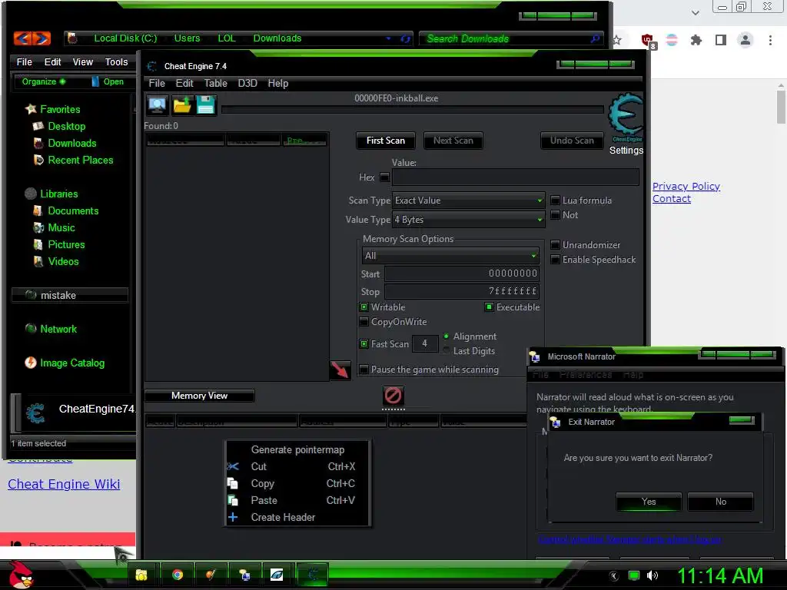Screen dimensions: 787x590
Task: Open the Explorer address bar history dropdown
Action: tap(388, 38)
